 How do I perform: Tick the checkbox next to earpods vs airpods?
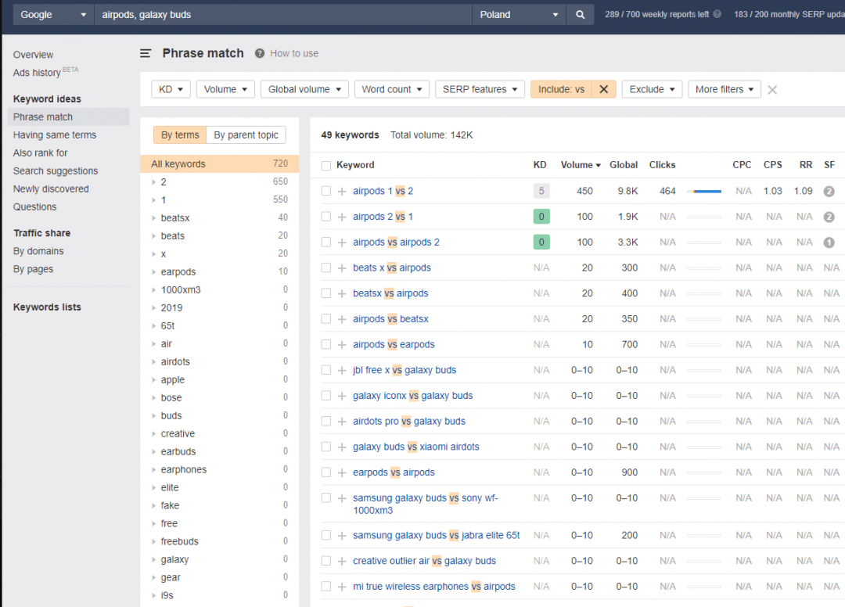[326, 472]
